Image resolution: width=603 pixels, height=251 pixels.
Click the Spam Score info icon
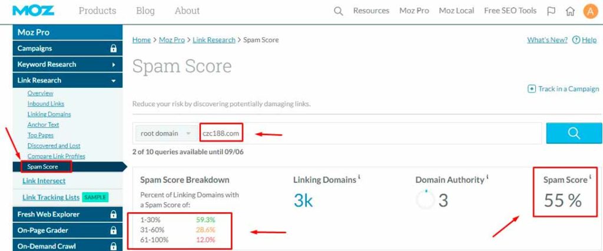pyautogui.click(x=590, y=177)
